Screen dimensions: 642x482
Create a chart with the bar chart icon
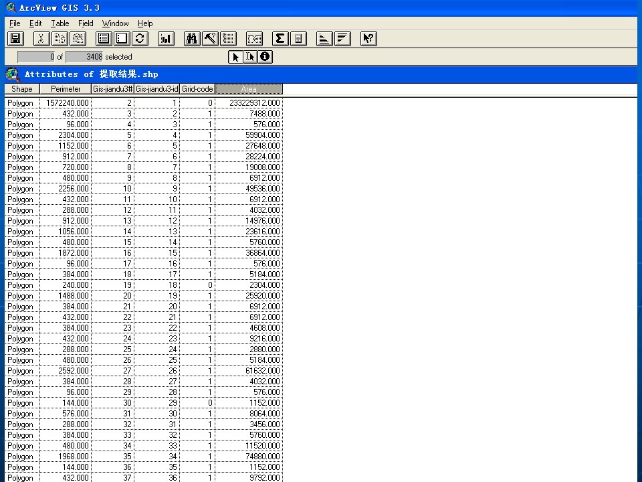coord(166,39)
